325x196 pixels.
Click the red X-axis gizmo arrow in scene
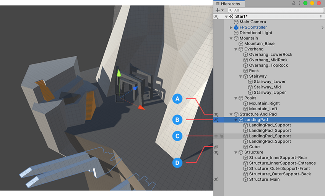pos(141,108)
